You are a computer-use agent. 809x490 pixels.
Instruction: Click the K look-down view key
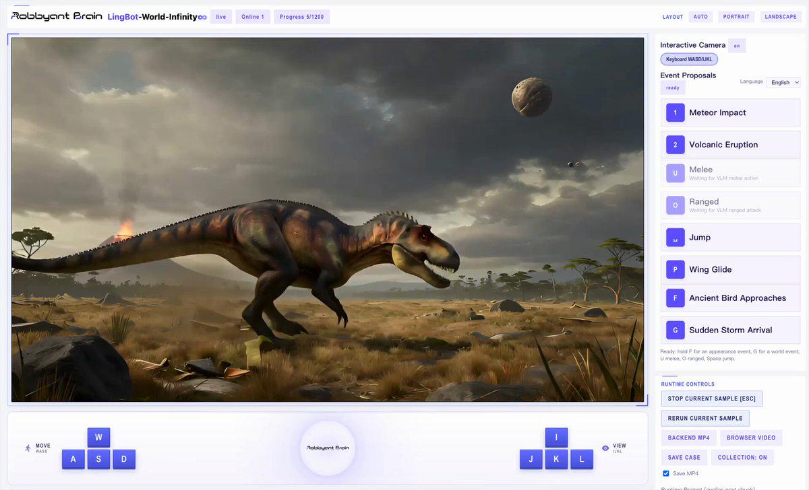(x=556, y=460)
